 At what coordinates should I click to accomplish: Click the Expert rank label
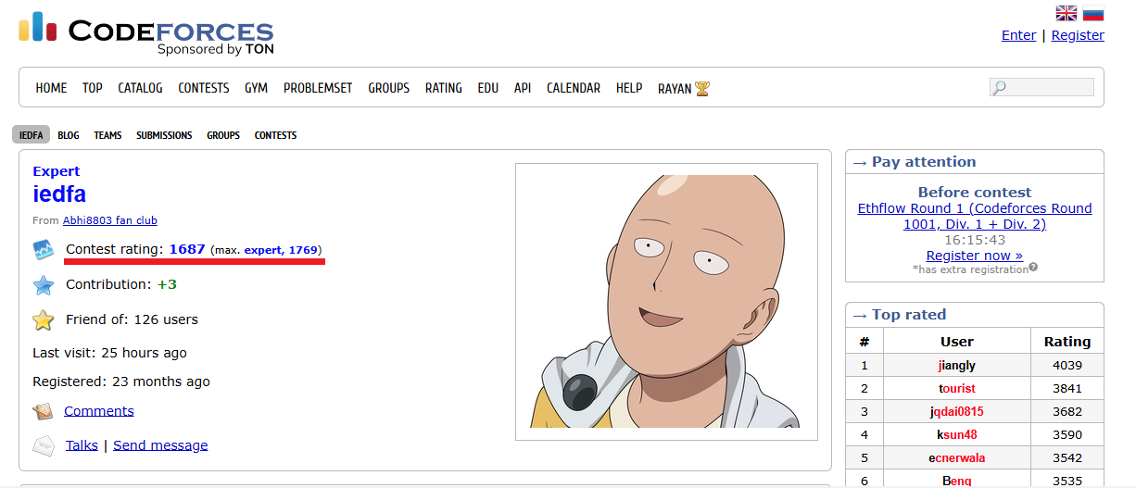57,171
